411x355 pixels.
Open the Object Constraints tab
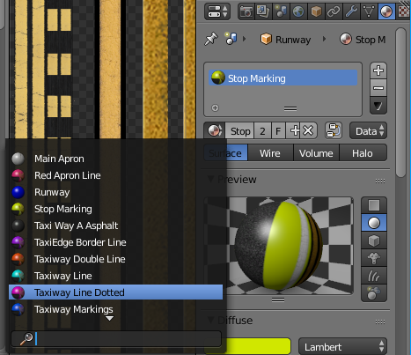(334, 11)
